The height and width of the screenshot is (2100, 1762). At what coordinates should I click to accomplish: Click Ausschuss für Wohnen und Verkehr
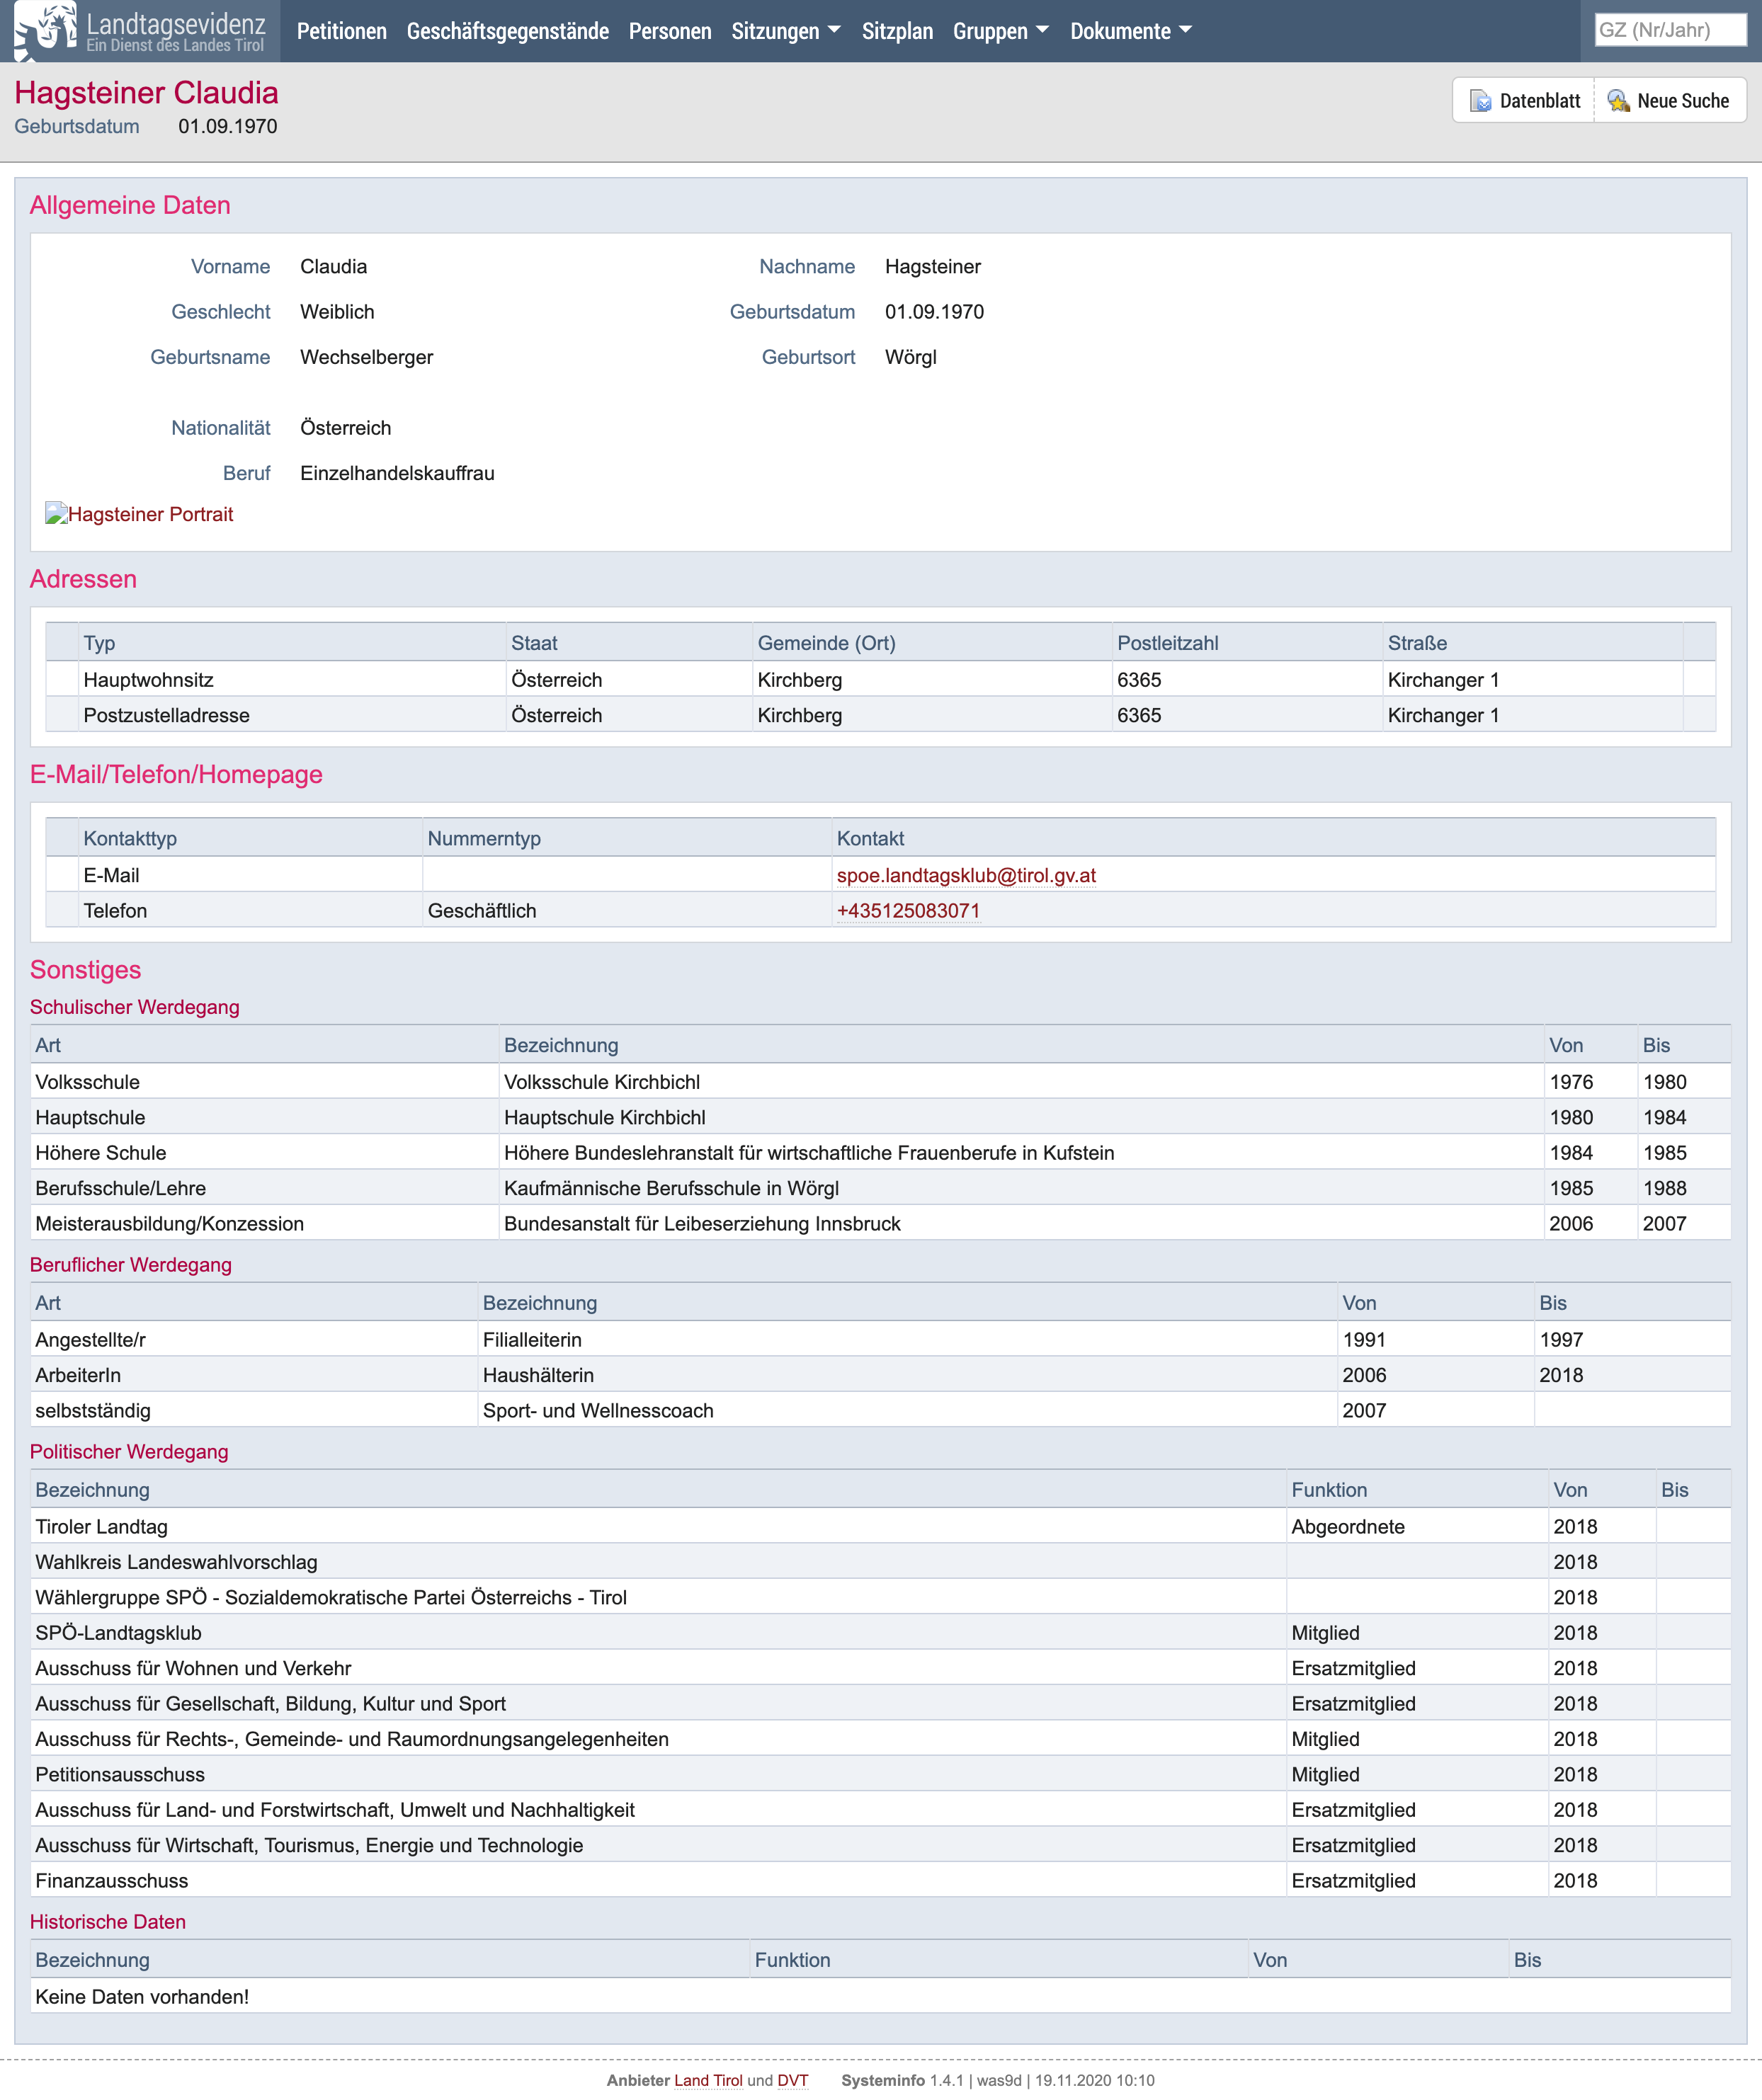(193, 1668)
